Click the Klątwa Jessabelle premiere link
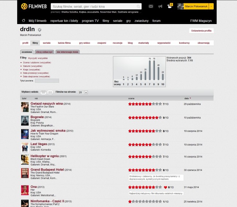 tap(89, 12)
